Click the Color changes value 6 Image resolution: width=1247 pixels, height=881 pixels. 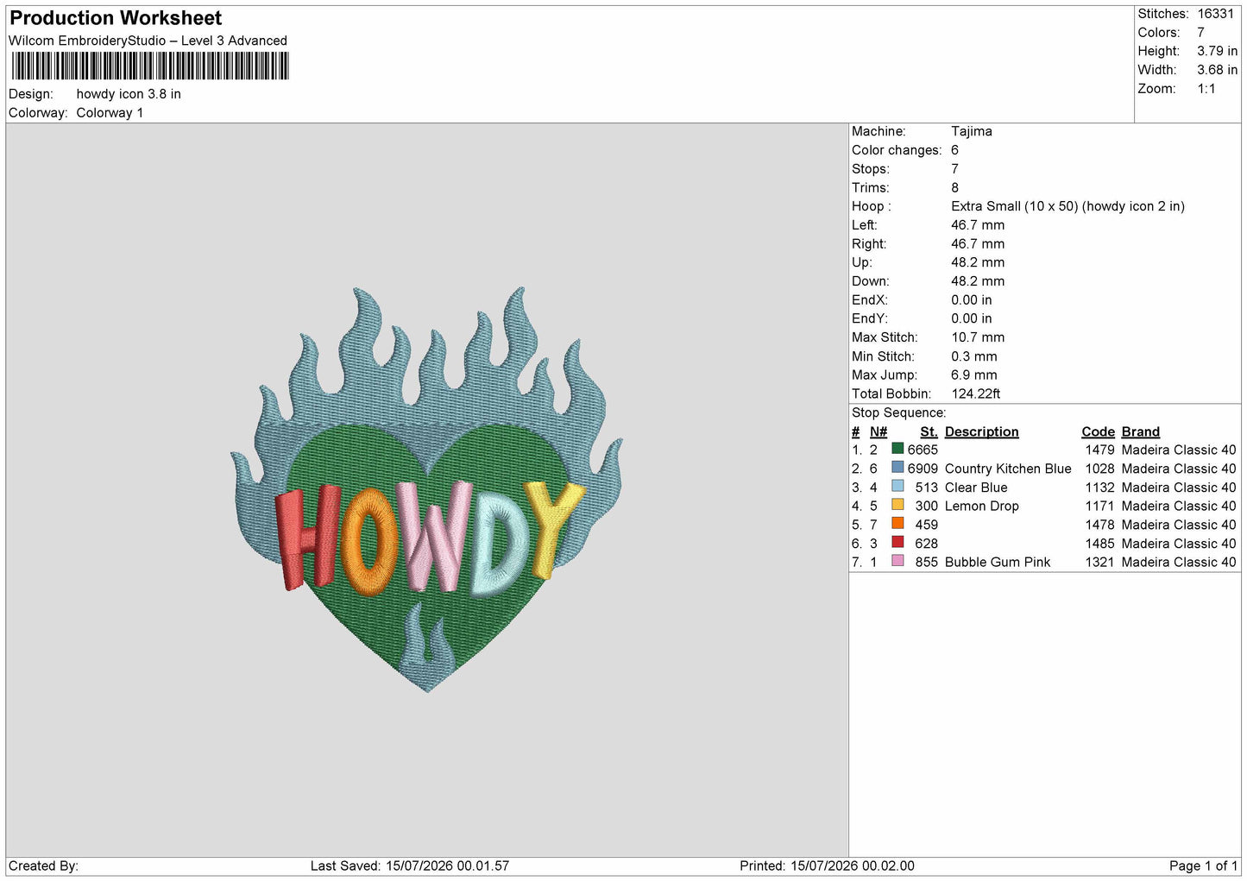(954, 150)
